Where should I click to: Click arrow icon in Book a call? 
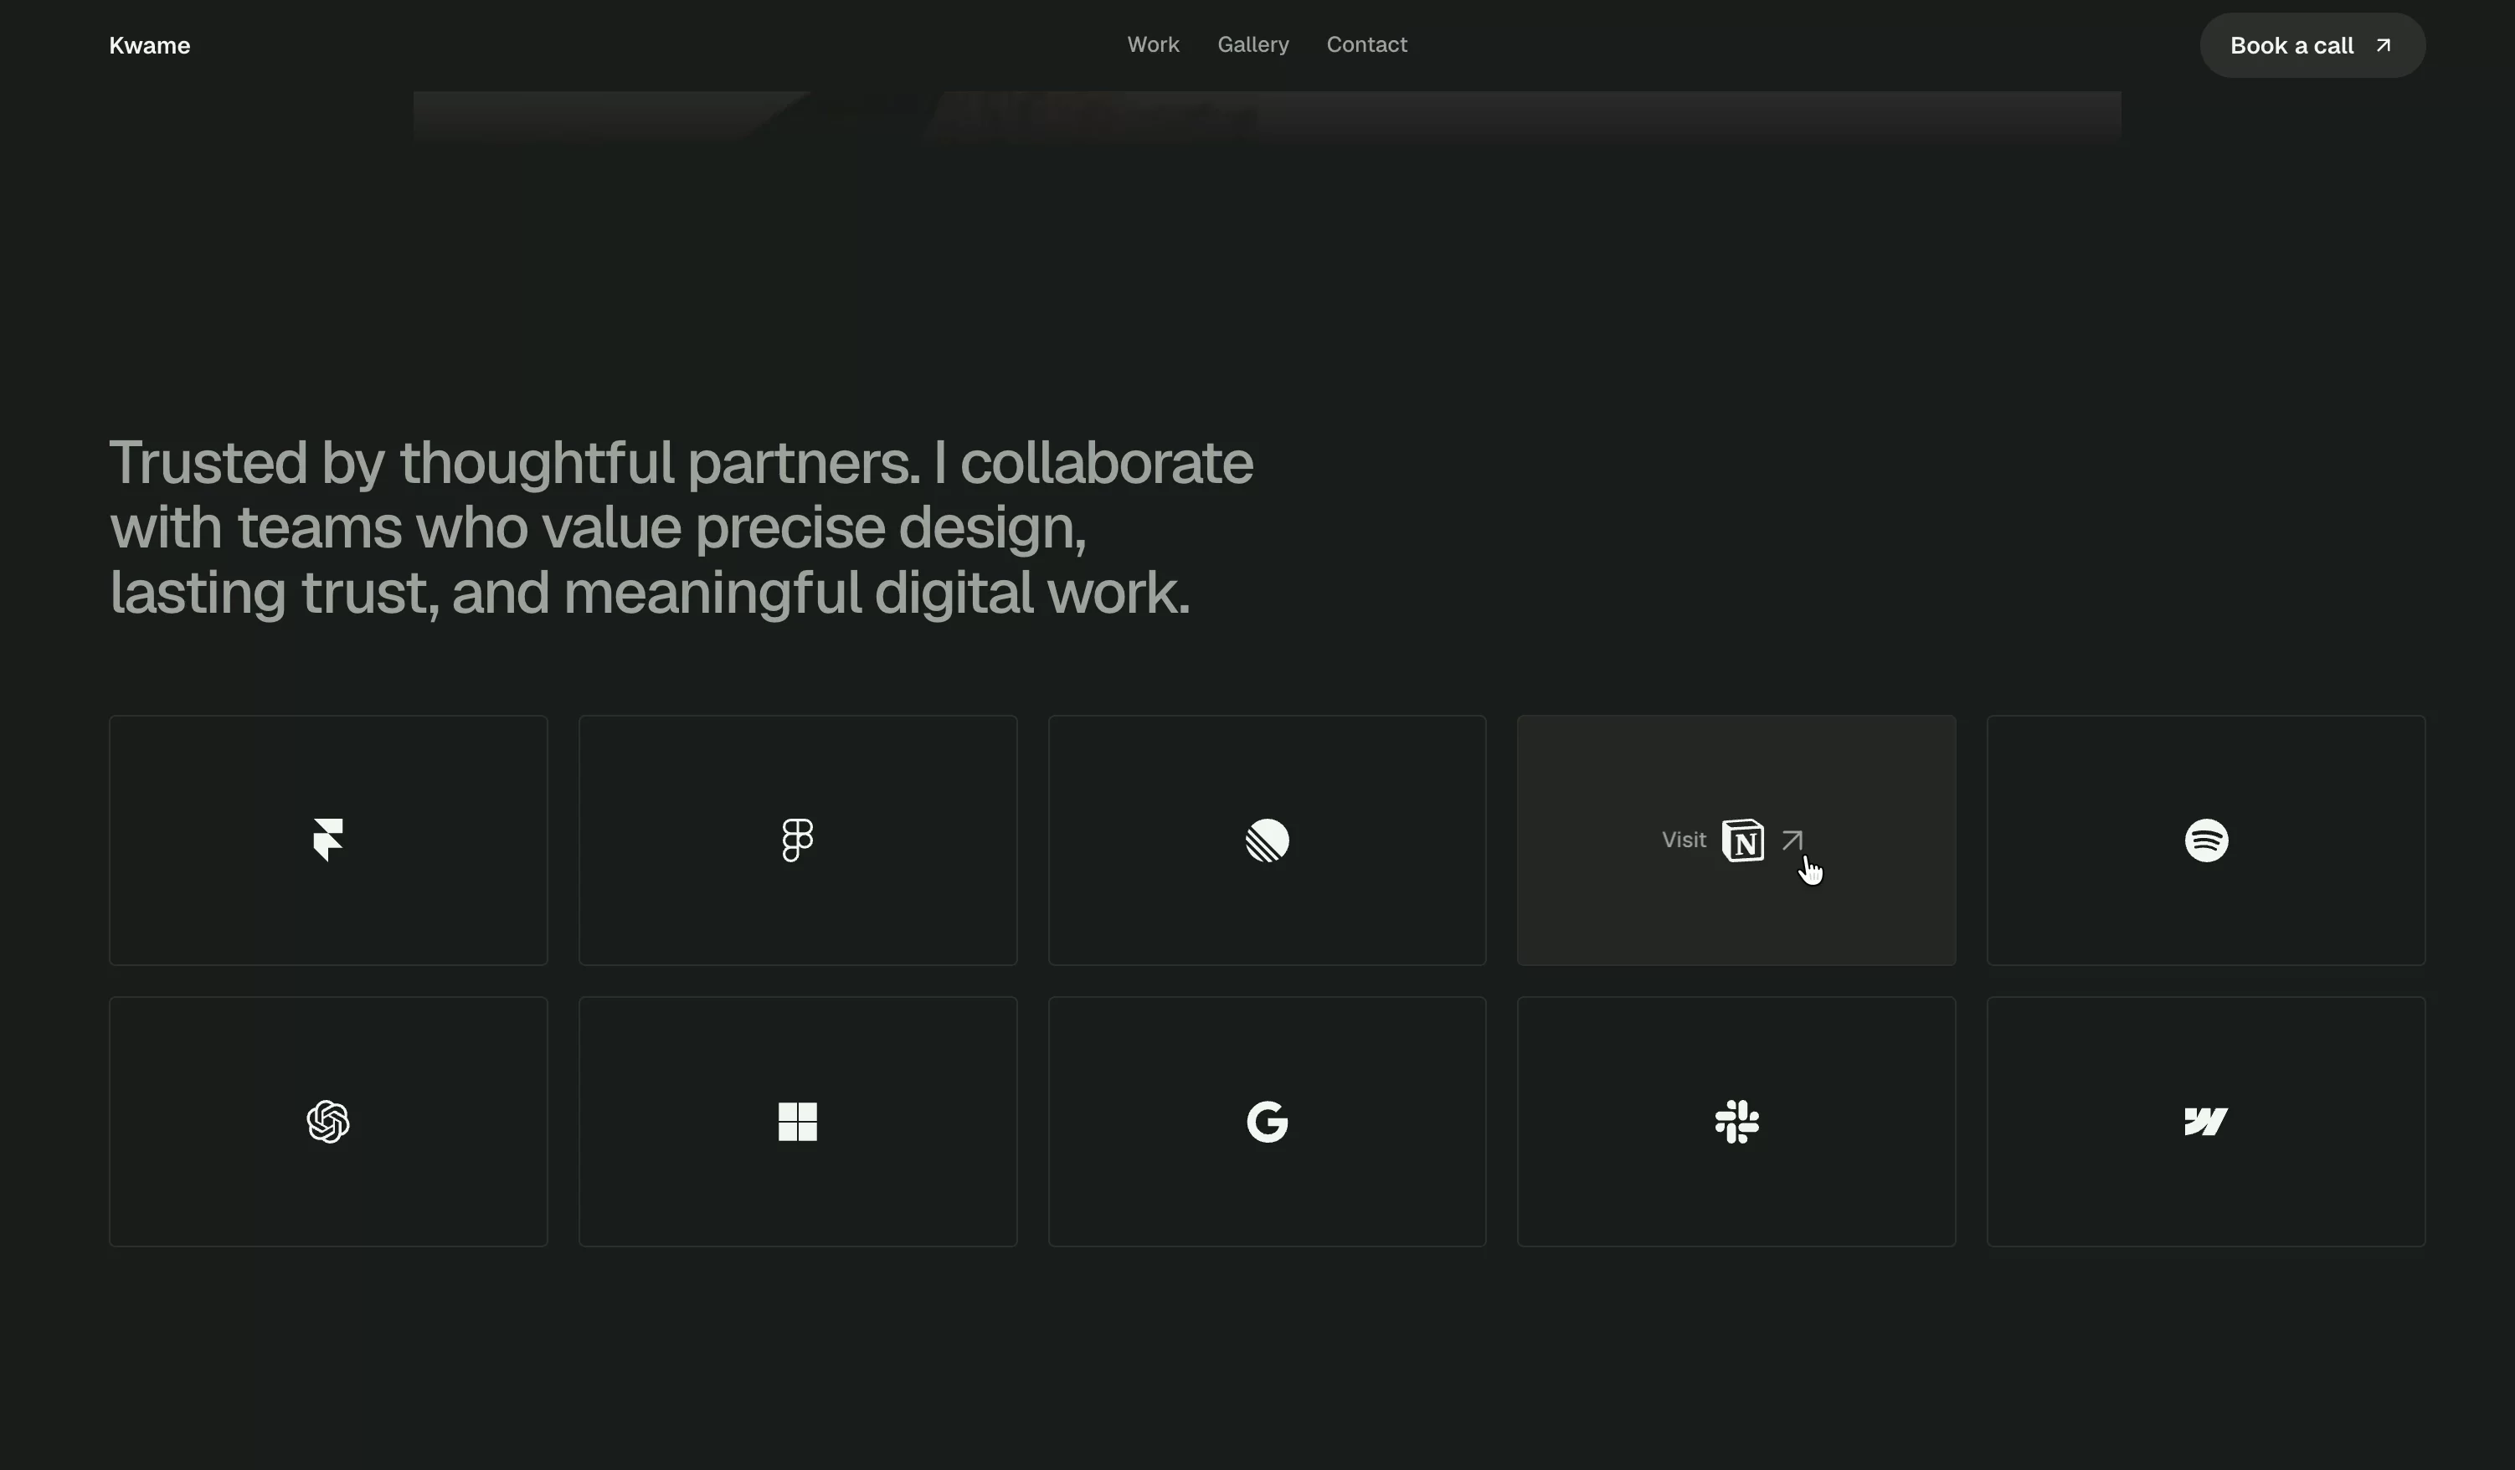(x=2384, y=45)
